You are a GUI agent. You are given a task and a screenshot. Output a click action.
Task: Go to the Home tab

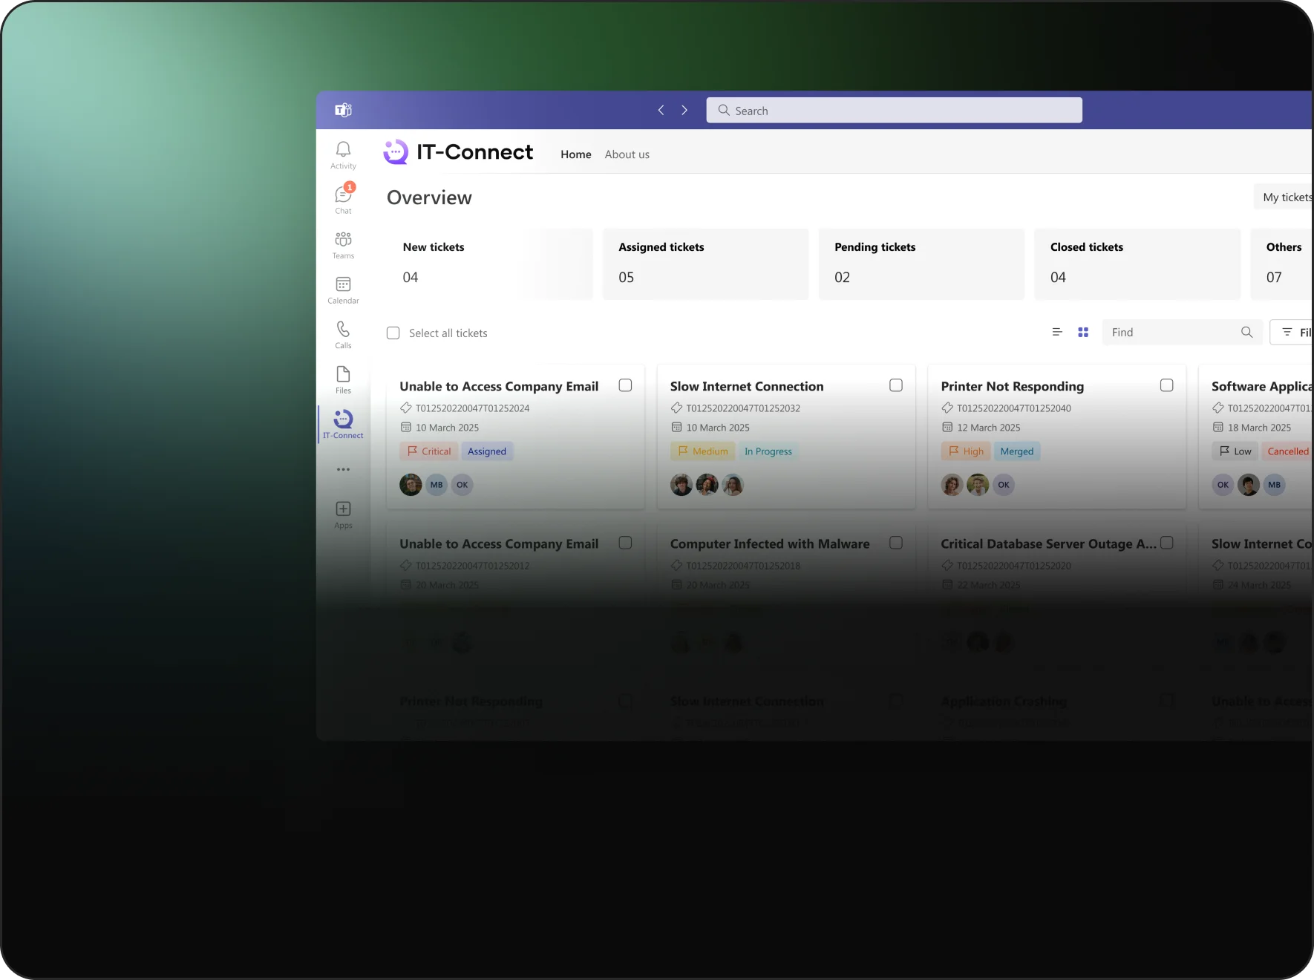click(575, 154)
